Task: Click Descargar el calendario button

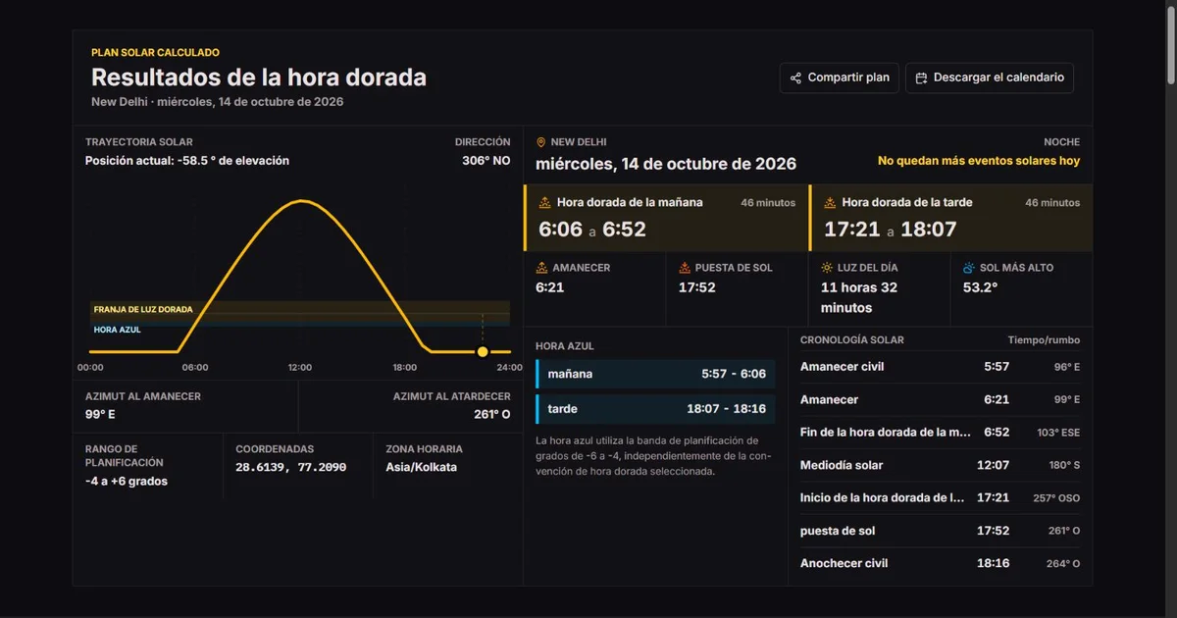Action: click(990, 77)
